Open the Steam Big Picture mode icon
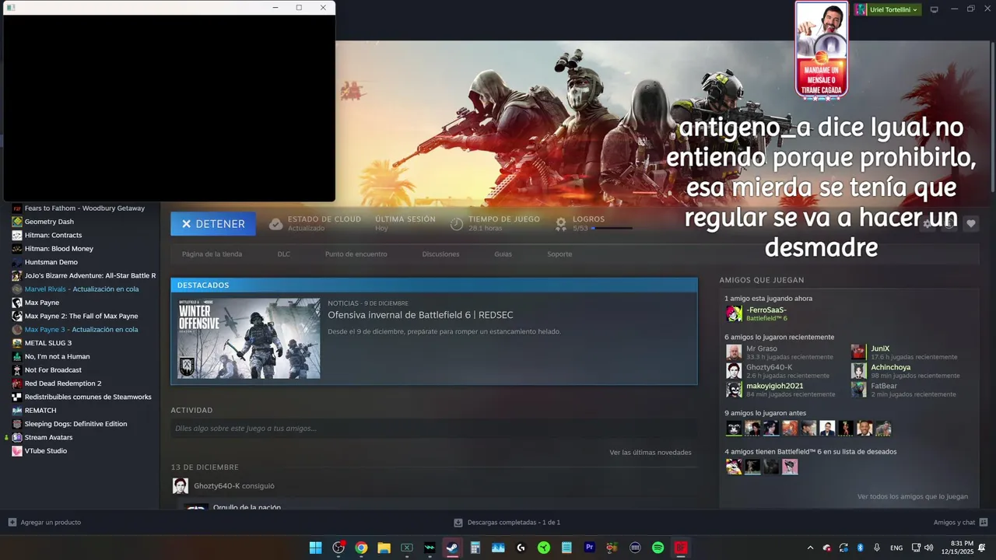996x560 pixels. [934, 9]
